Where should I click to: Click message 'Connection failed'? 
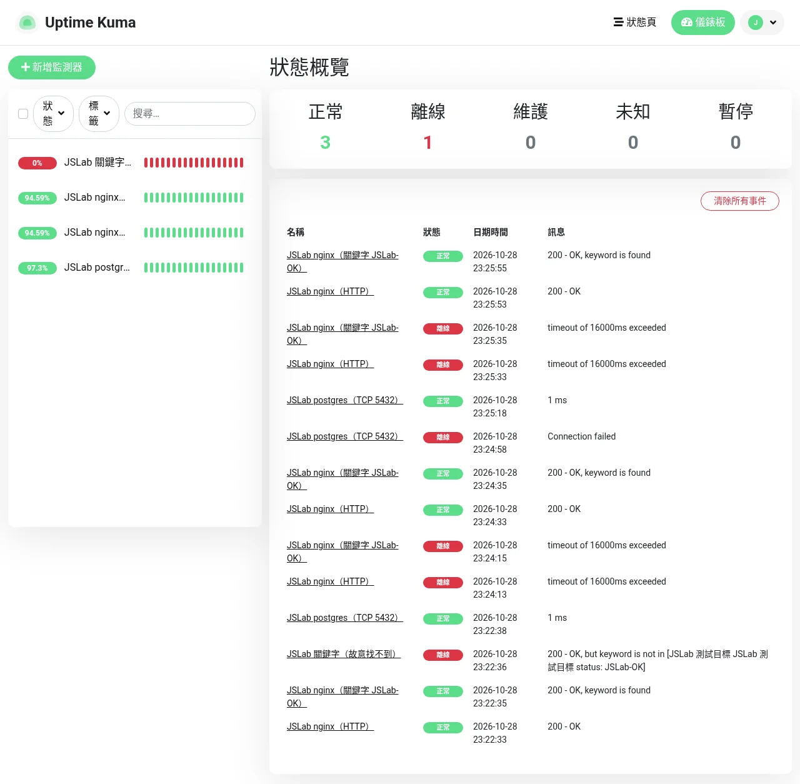click(x=582, y=436)
